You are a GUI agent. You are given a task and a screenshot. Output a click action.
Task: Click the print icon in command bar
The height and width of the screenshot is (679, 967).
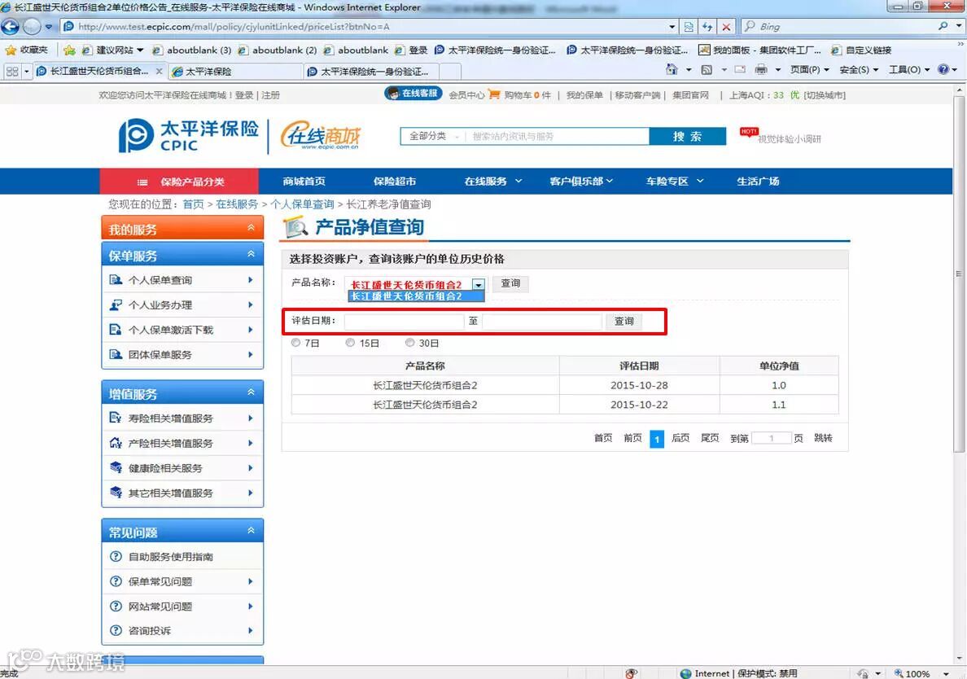click(761, 70)
